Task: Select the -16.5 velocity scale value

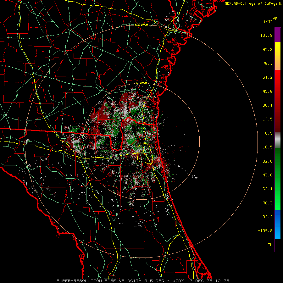Action: click(266, 147)
